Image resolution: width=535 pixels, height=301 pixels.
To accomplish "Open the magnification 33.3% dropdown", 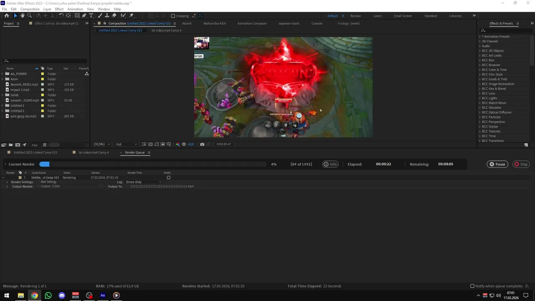I will pyautogui.click(x=102, y=144).
